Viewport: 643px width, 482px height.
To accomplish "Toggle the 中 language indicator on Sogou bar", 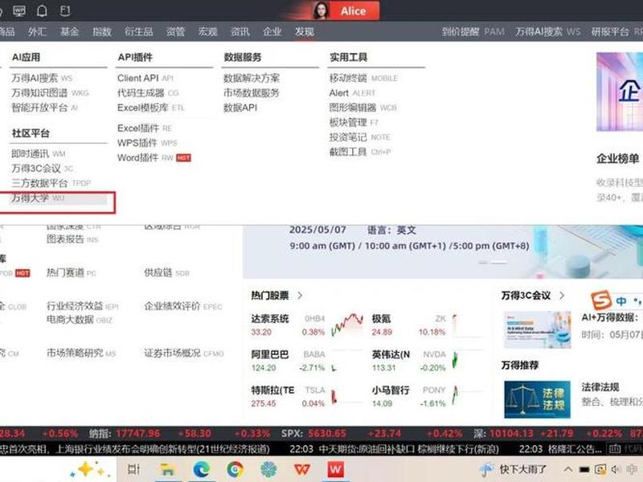I will click(x=620, y=301).
